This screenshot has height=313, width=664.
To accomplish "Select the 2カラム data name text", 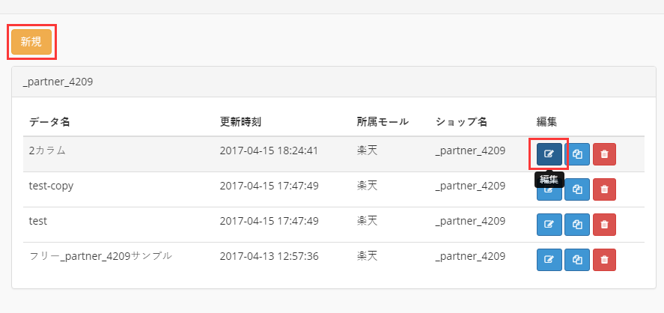I will point(48,151).
